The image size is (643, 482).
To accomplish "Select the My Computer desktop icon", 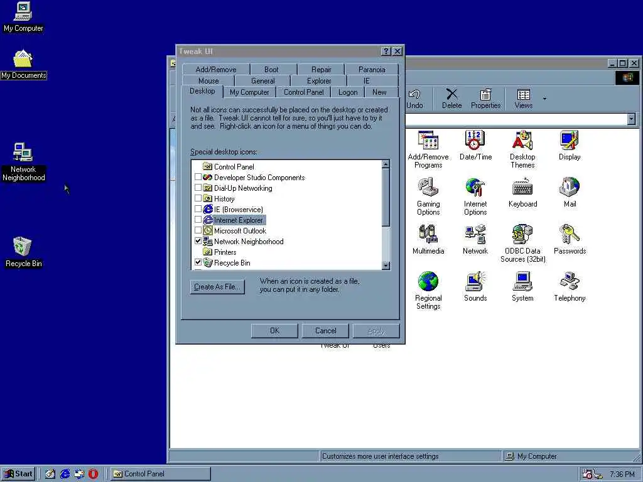I will [x=23, y=17].
